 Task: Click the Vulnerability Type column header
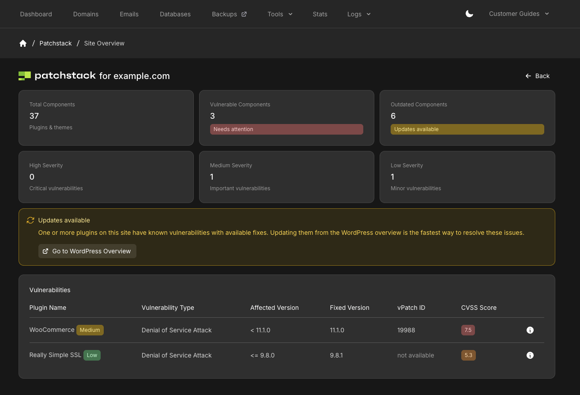coord(168,308)
